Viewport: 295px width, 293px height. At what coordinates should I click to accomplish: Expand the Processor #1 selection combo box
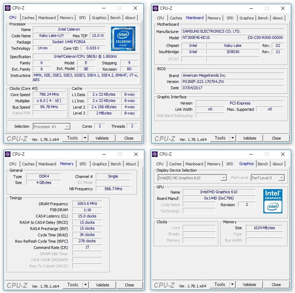click(x=67, y=126)
